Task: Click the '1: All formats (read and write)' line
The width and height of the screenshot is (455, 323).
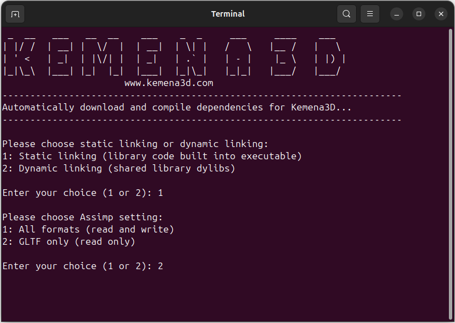Action: (88, 229)
